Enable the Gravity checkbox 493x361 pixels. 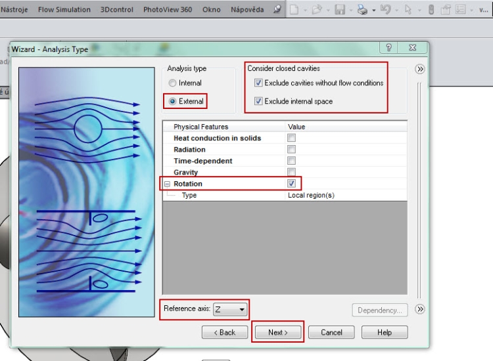(x=291, y=172)
